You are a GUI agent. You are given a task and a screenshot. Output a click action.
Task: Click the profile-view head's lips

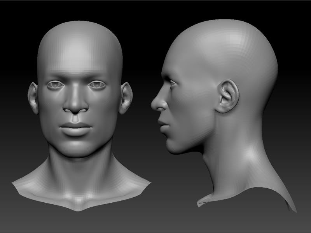[161, 125]
